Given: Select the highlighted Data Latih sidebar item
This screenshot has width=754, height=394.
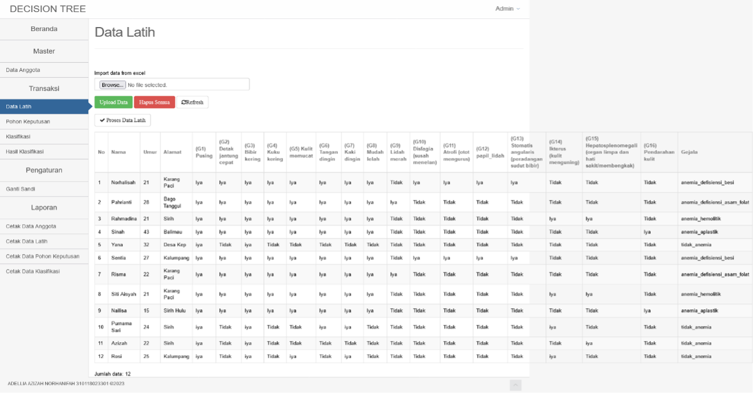Looking at the screenshot, I should pos(44,107).
